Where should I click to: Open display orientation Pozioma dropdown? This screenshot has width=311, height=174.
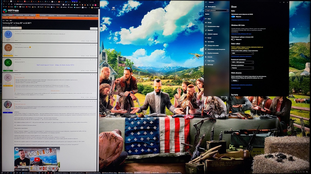[x=242, y=68]
